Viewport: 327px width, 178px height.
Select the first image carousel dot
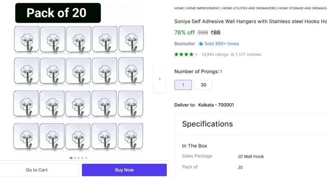[x=71, y=158]
